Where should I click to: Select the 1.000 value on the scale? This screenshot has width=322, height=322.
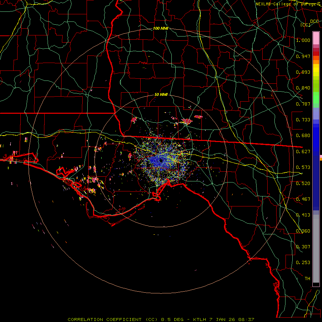click(x=303, y=40)
